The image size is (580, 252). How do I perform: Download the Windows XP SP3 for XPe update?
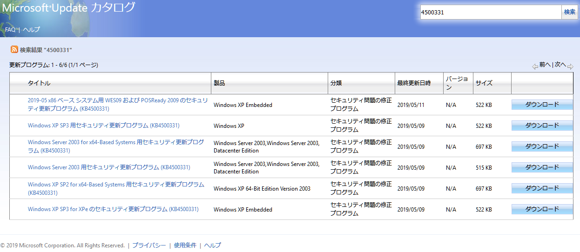pyautogui.click(x=542, y=209)
